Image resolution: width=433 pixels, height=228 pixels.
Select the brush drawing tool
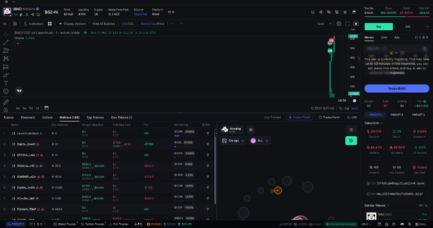point(6,75)
